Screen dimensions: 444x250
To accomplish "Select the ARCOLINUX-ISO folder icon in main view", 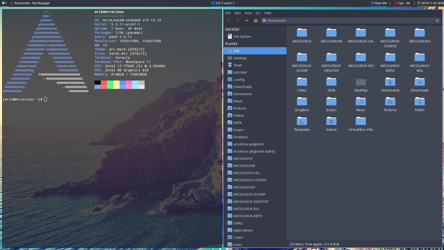I will (361, 57).
